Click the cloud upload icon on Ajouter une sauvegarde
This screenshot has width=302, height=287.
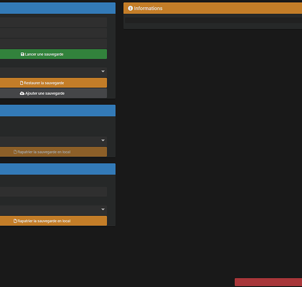22,94
